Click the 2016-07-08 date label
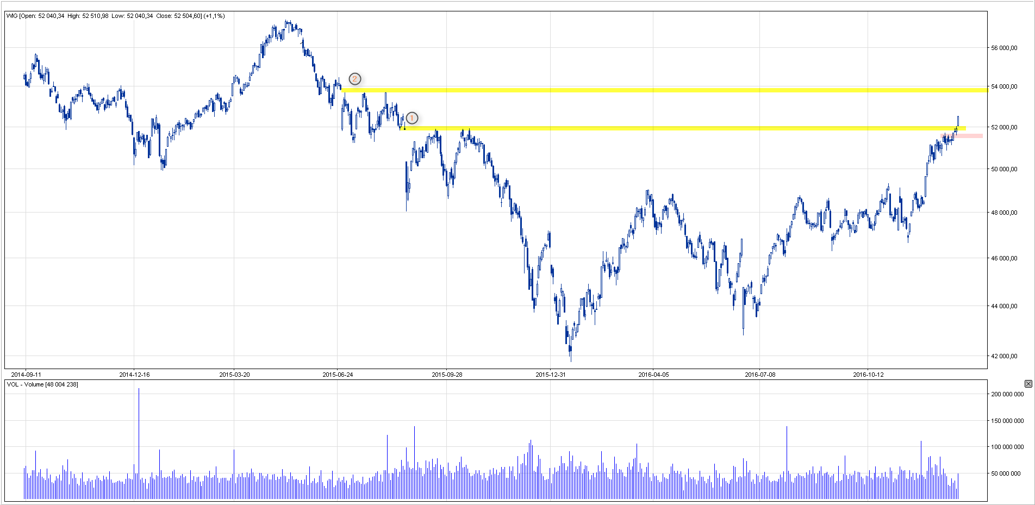 760,375
